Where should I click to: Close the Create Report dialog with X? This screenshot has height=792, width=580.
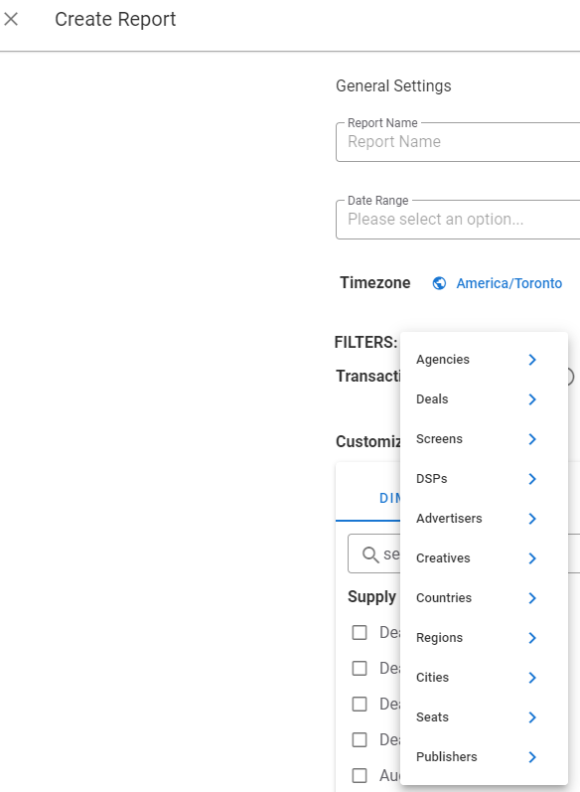tap(11, 19)
